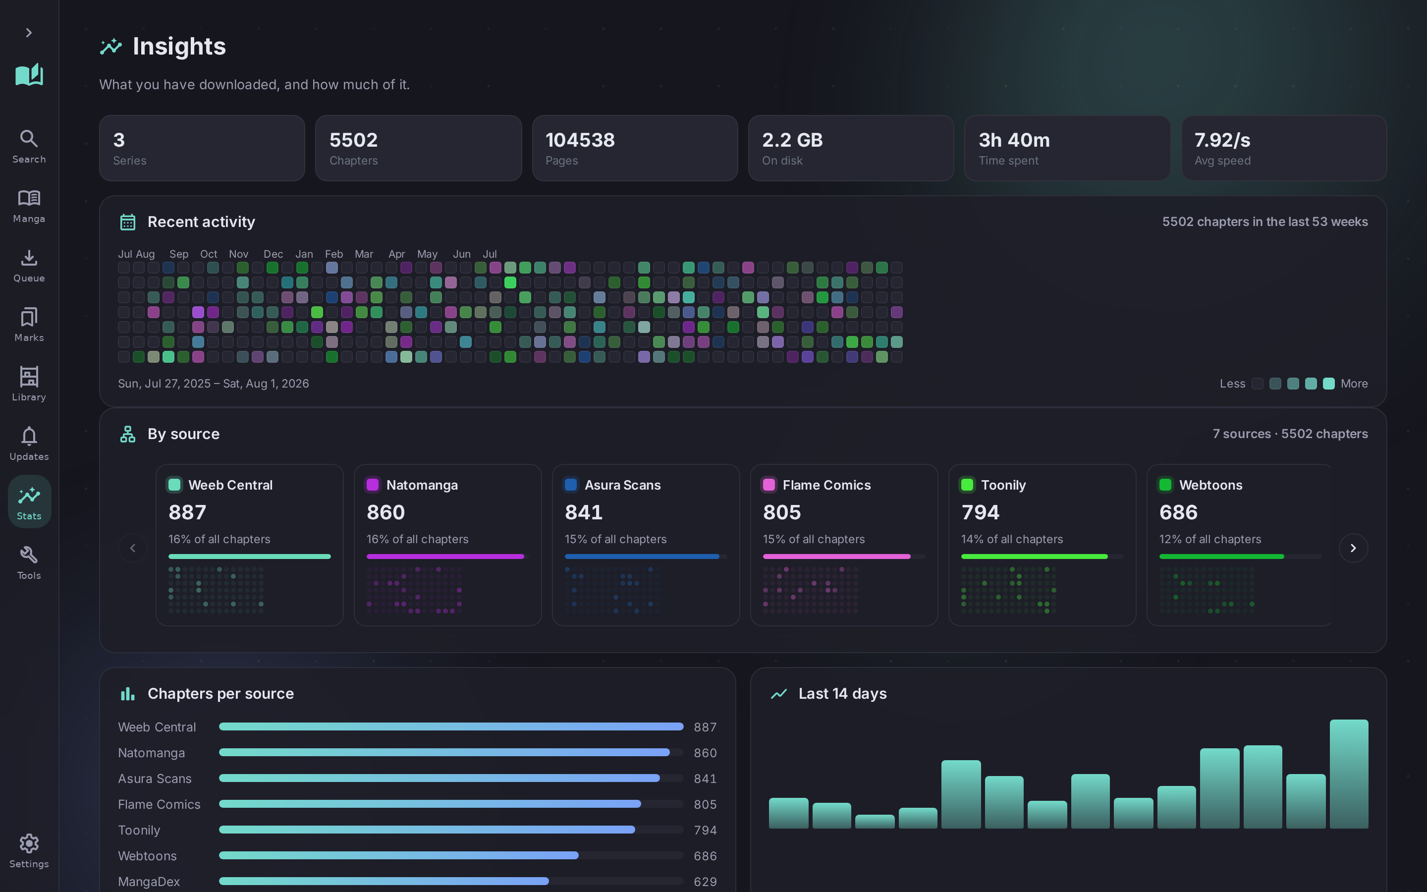Click '5502 chapters in the last 53 weeks' text
The height and width of the screenshot is (892, 1427).
click(x=1265, y=222)
